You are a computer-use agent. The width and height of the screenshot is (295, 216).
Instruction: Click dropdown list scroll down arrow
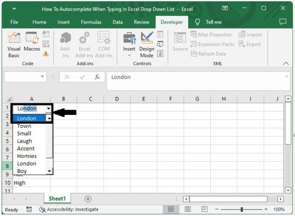tap(49, 171)
